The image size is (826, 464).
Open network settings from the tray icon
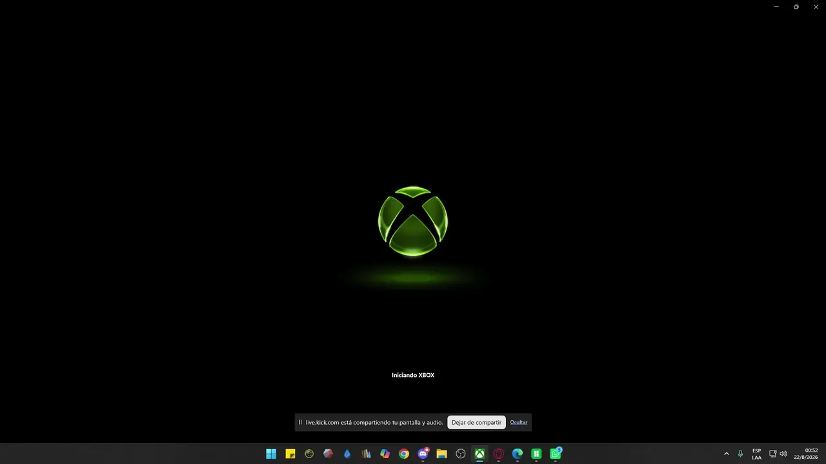(x=773, y=454)
